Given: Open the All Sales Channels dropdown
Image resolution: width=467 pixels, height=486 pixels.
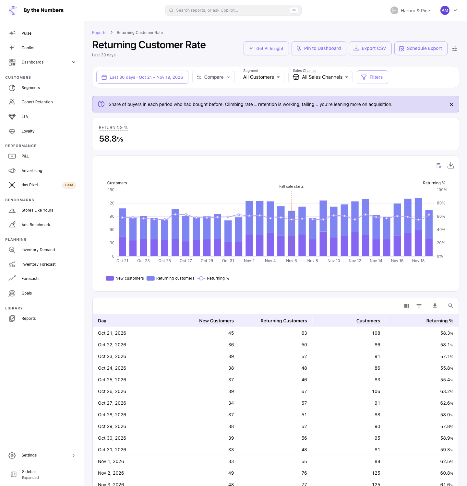Looking at the screenshot, I should click(x=320, y=77).
